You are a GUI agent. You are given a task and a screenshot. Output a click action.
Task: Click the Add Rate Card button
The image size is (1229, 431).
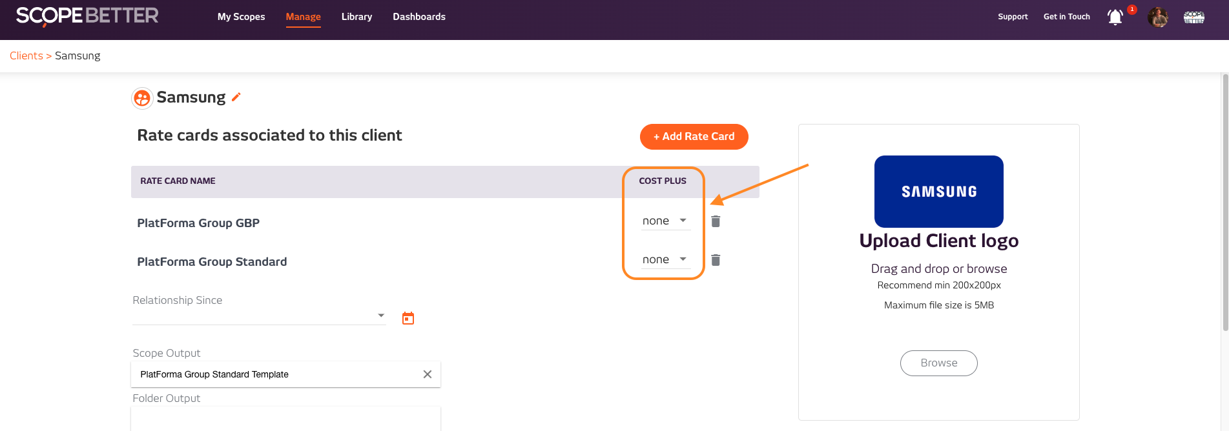pyautogui.click(x=694, y=136)
